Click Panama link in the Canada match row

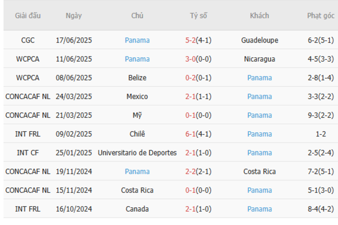pos(259,209)
